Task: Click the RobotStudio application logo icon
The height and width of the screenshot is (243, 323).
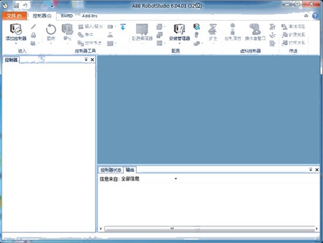Action: point(5,6)
